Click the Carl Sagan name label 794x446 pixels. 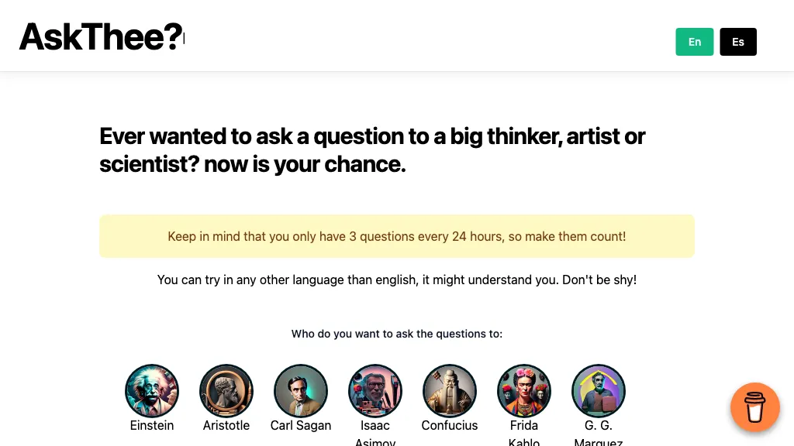(x=301, y=426)
